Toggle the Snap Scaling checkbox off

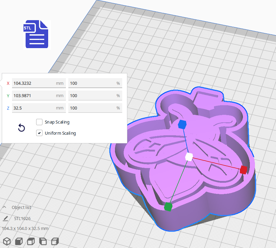click(x=39, y=122)
